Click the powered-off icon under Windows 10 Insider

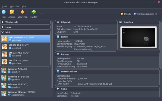[x=9, y=95]
